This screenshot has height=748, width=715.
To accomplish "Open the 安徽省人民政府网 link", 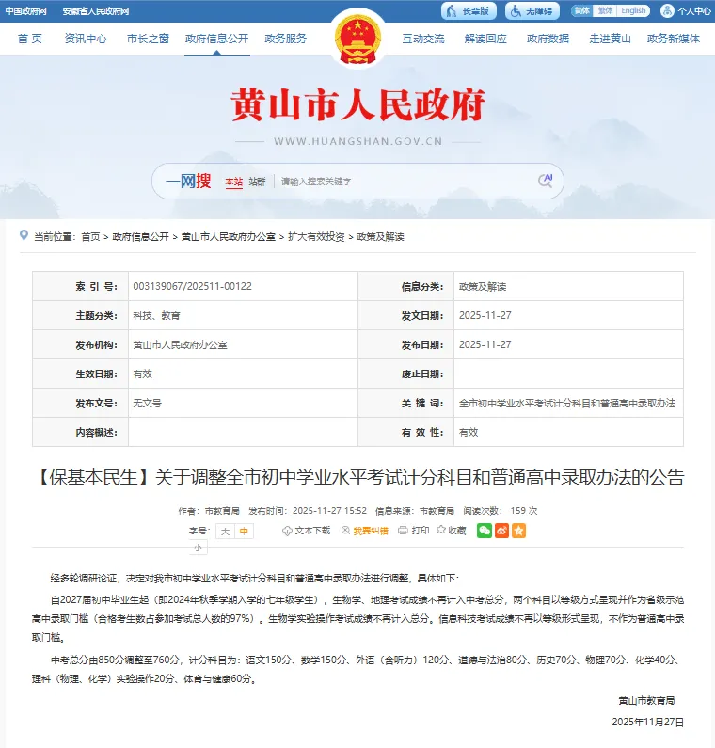I will 96,11.
